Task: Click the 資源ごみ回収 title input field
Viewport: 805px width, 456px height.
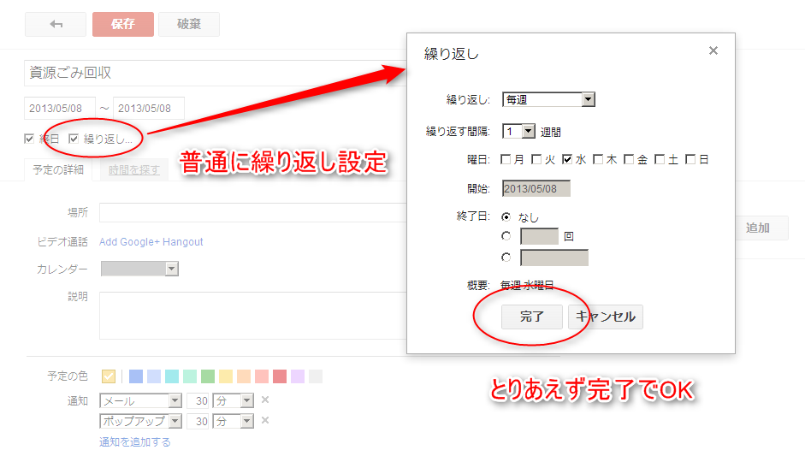Action: pyautogui.click(x=214, y=74)
